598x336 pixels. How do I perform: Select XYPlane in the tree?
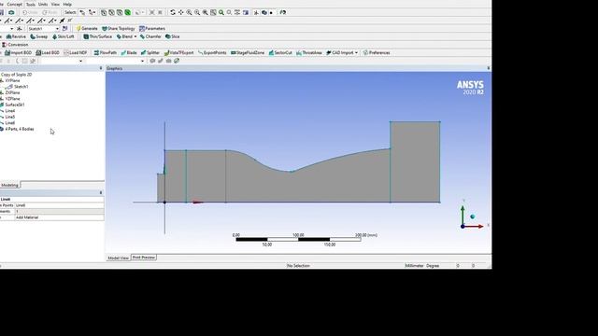click(12, 81)
